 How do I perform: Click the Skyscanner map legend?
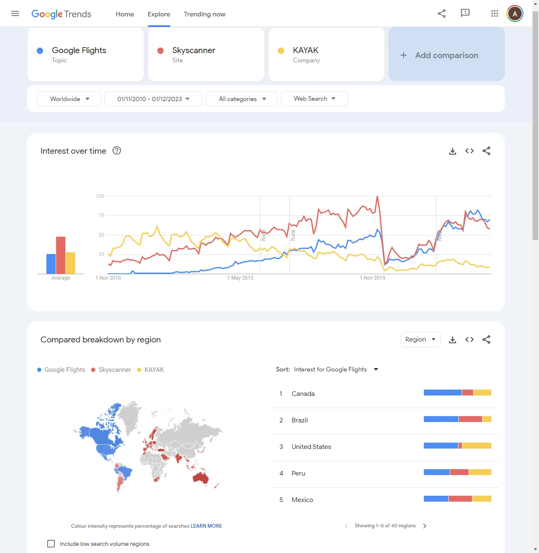click(111, 370)
